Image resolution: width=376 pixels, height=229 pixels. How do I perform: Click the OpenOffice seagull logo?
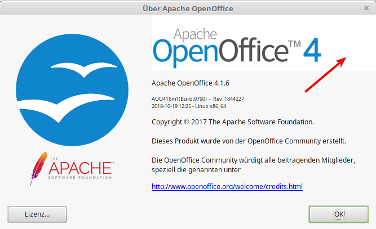click(x=72, y=90)
